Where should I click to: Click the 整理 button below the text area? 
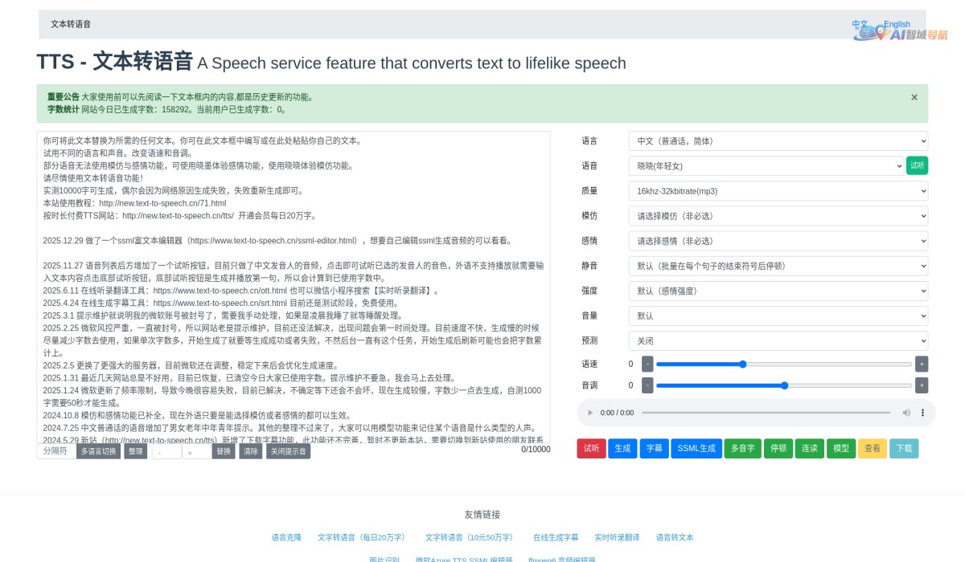pos(134,451)
